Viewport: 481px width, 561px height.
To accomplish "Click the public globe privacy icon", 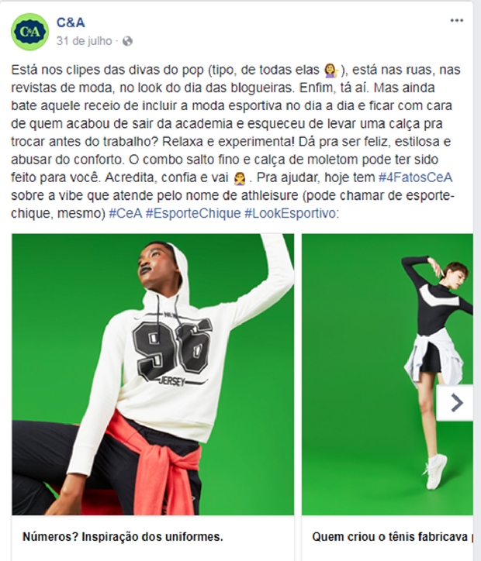I will (x=127, y=41).
